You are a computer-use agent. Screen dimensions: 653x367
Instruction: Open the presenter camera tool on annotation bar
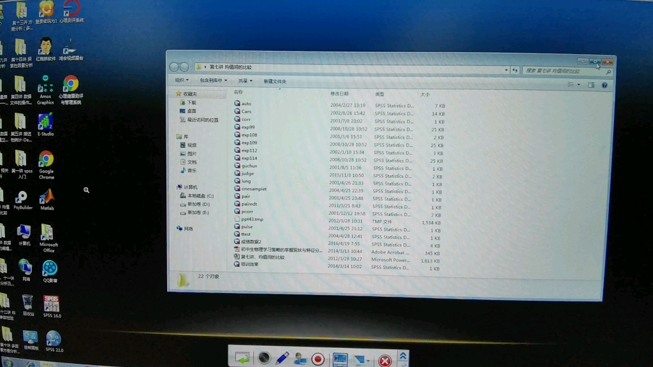click(299, 359)
